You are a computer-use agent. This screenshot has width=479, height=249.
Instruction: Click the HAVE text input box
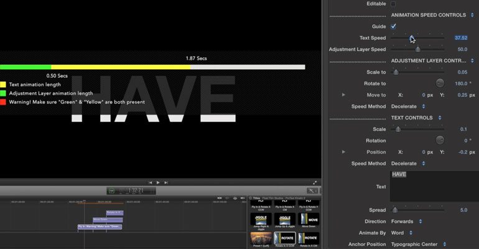pos(434,186)
